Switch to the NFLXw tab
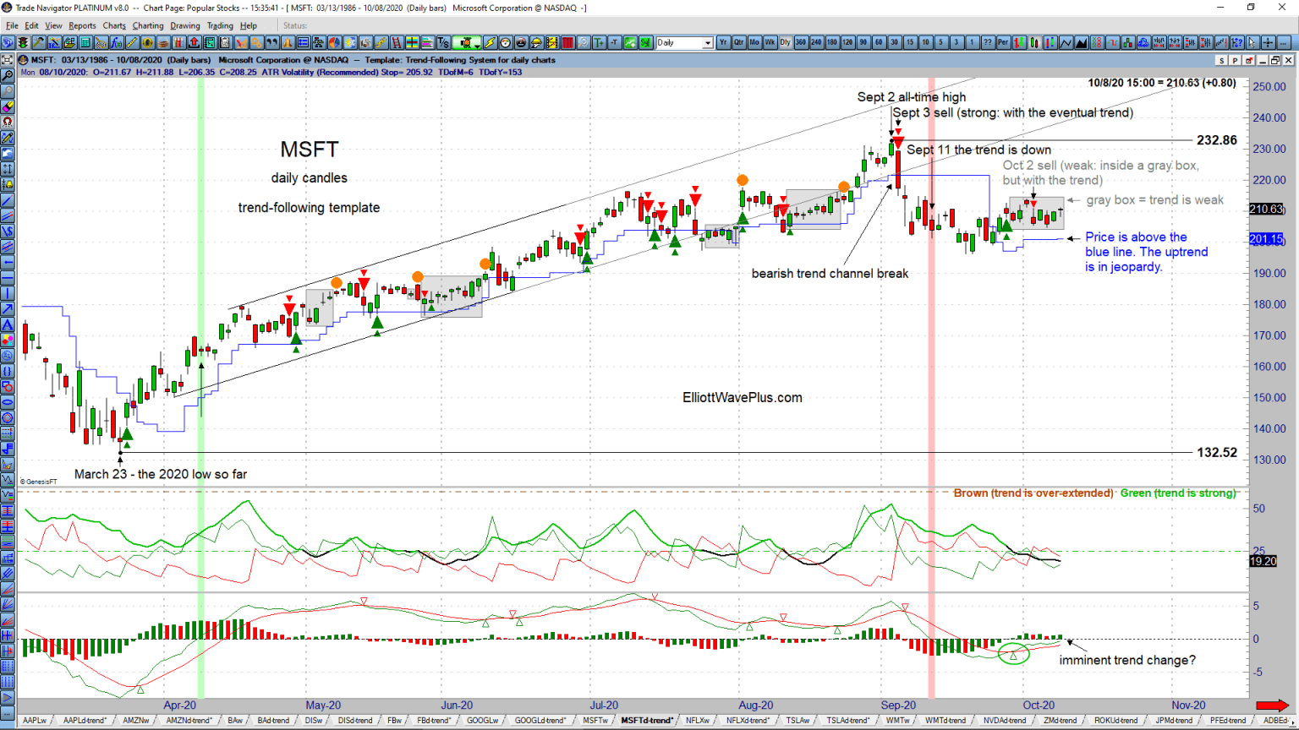 pos(698,721)
